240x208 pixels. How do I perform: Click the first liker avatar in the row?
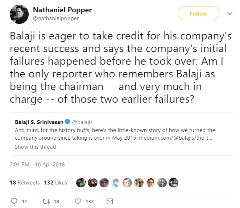click(x=81, y=183)
